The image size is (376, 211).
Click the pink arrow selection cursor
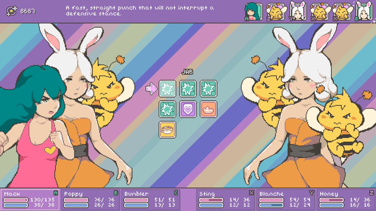coord(151,88)
